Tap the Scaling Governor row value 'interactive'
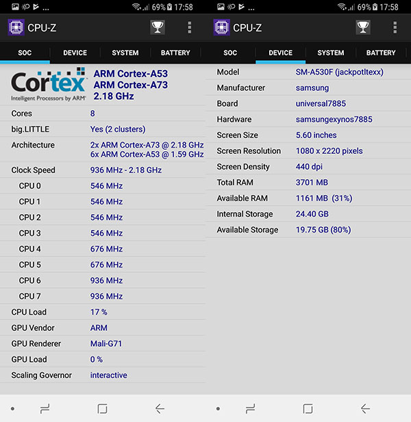Viewport: 411px width, 422px height. (x=108, y=375)
